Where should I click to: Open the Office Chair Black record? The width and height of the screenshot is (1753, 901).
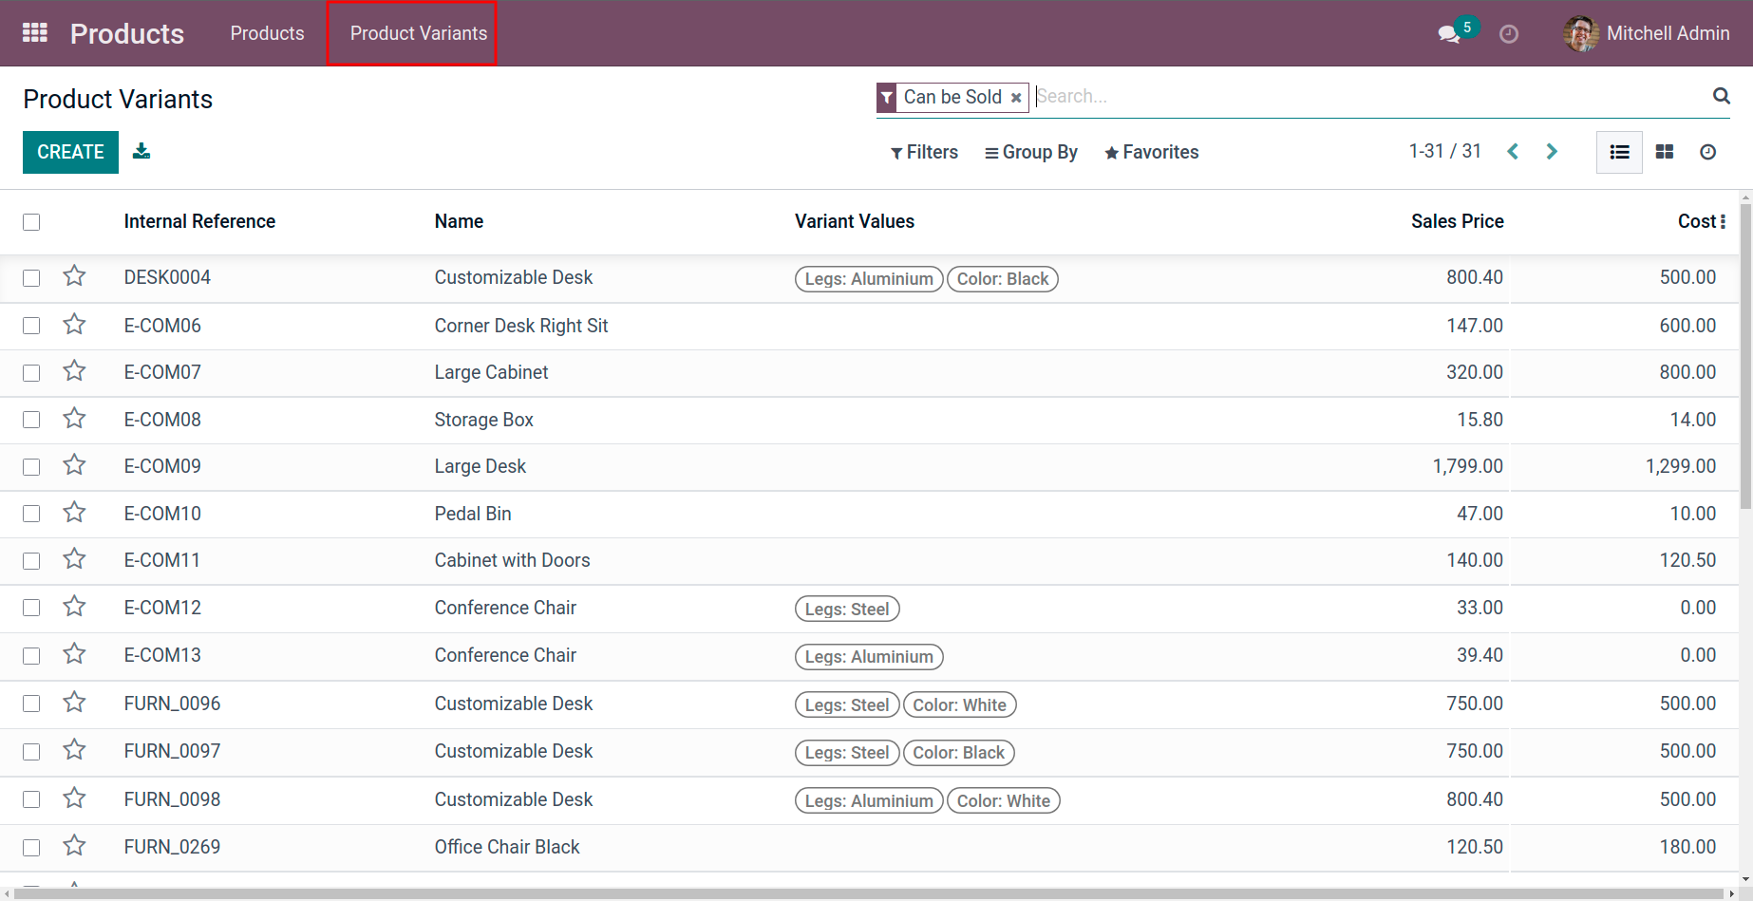tap(507, 847)
